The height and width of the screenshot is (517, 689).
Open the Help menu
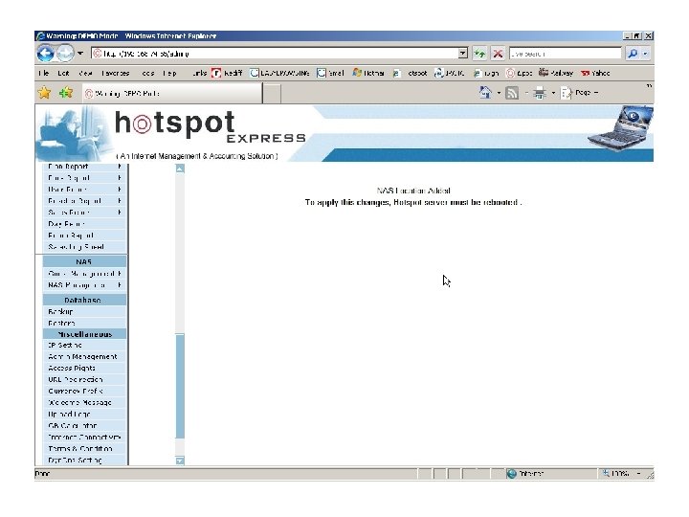[169, 73]
